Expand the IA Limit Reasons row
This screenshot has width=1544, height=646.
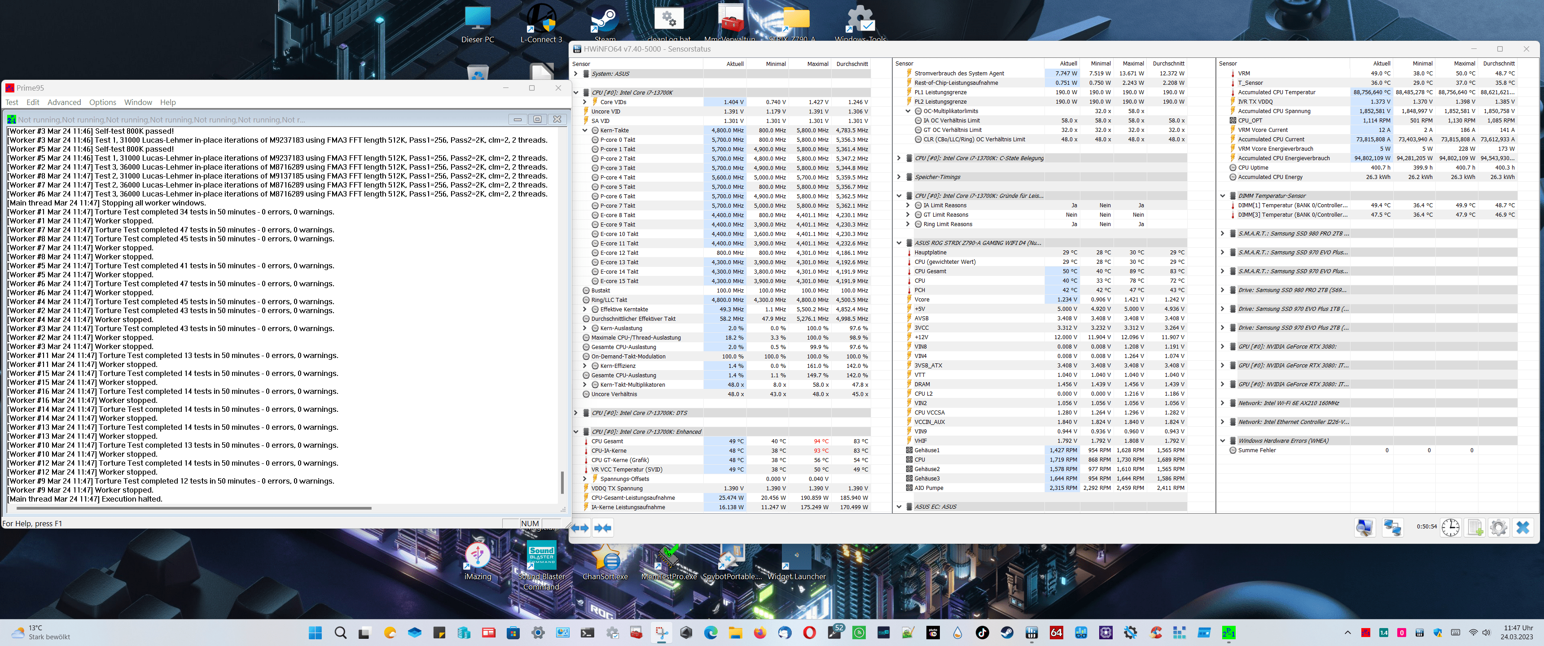pos(908,205)
